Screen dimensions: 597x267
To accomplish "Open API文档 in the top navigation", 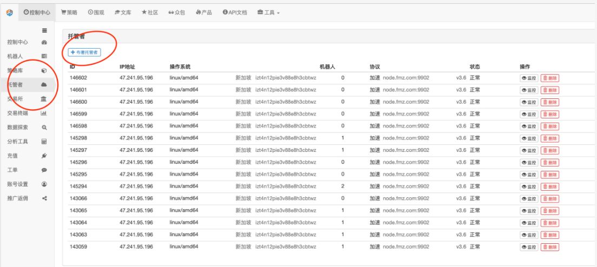I will coord(235,12).
